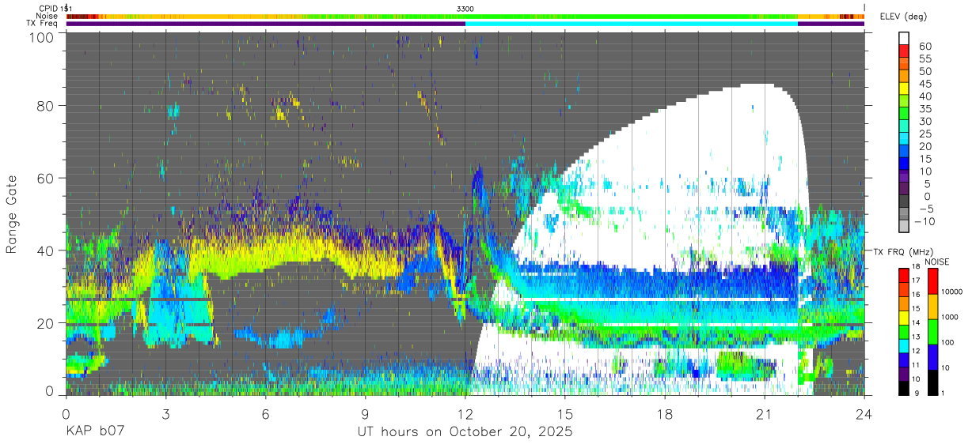Click the 3 tick on UT hours axis
972x448 pixels.
tap(166, 414)
